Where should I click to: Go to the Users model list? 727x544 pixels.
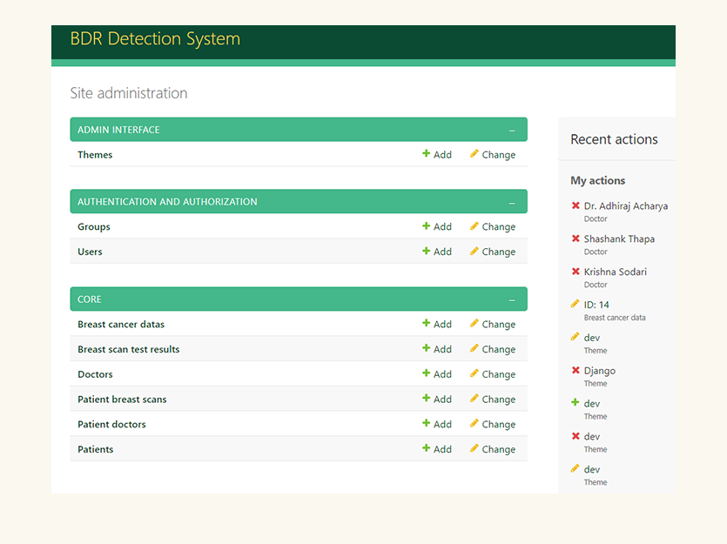pyautogui.click(x=90, y=252)
